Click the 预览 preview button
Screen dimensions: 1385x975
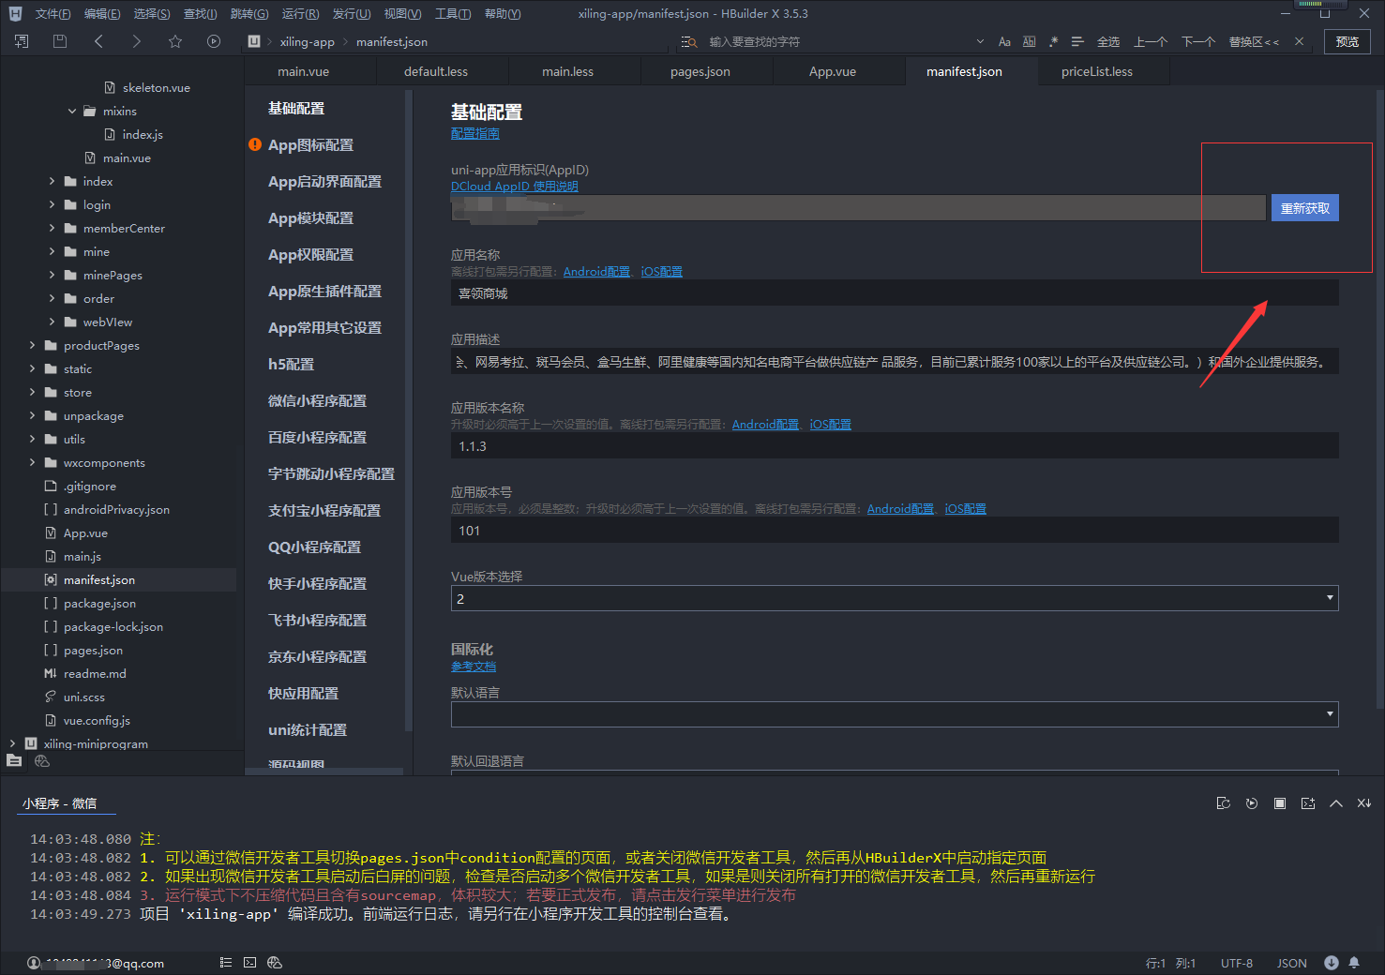tap(1347, 41)
